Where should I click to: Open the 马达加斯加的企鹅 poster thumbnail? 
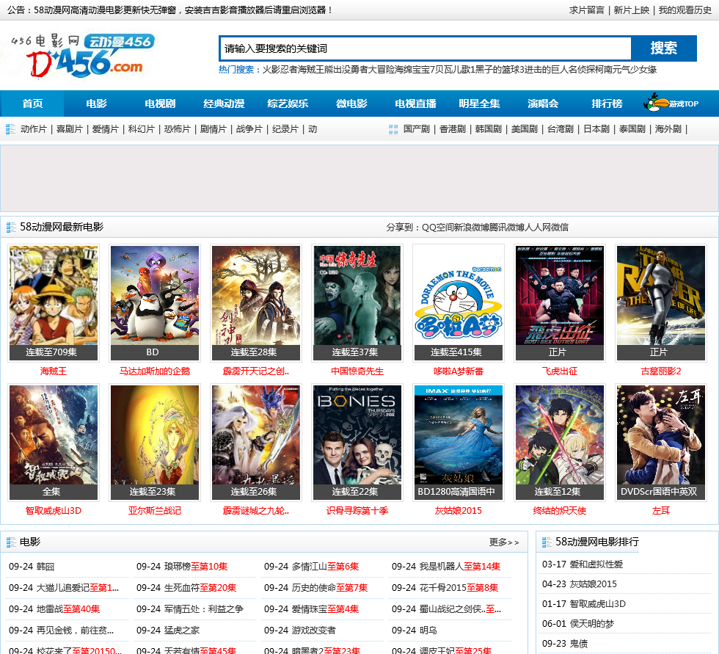pyautogui.click(x=155, y=302)
